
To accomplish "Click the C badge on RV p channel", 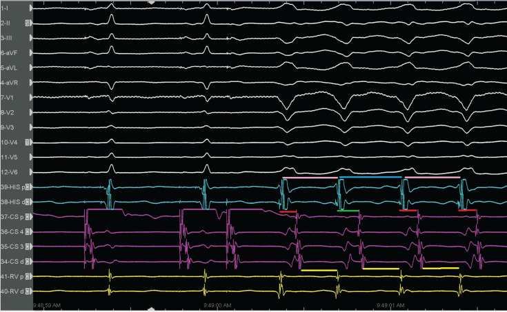I will tap(28, 277).
